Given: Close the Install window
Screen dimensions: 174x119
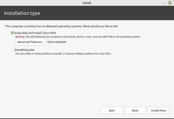Looking at the screenshot, I should coord(170,3).
